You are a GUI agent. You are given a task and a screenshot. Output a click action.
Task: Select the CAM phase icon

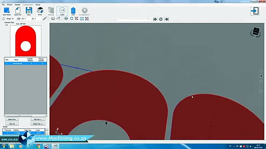coord(62,11)
